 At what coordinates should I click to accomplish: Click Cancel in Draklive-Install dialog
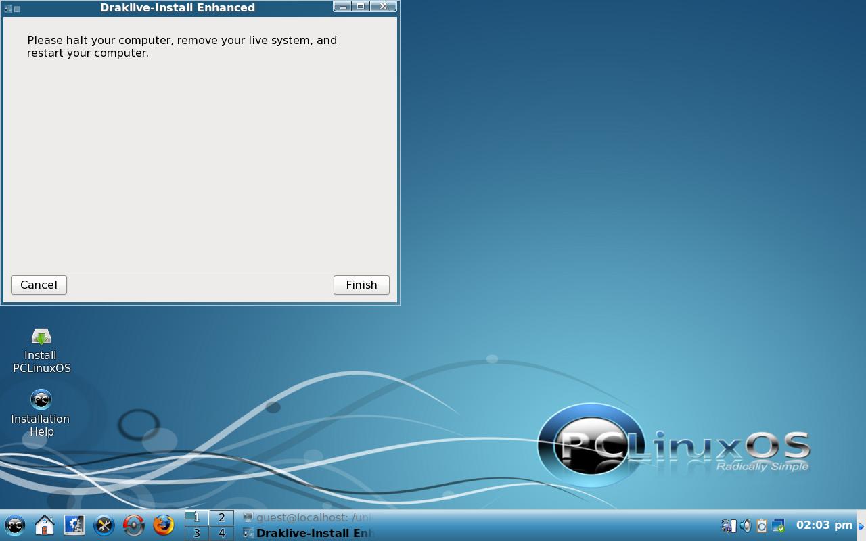[x=39, y=285]
